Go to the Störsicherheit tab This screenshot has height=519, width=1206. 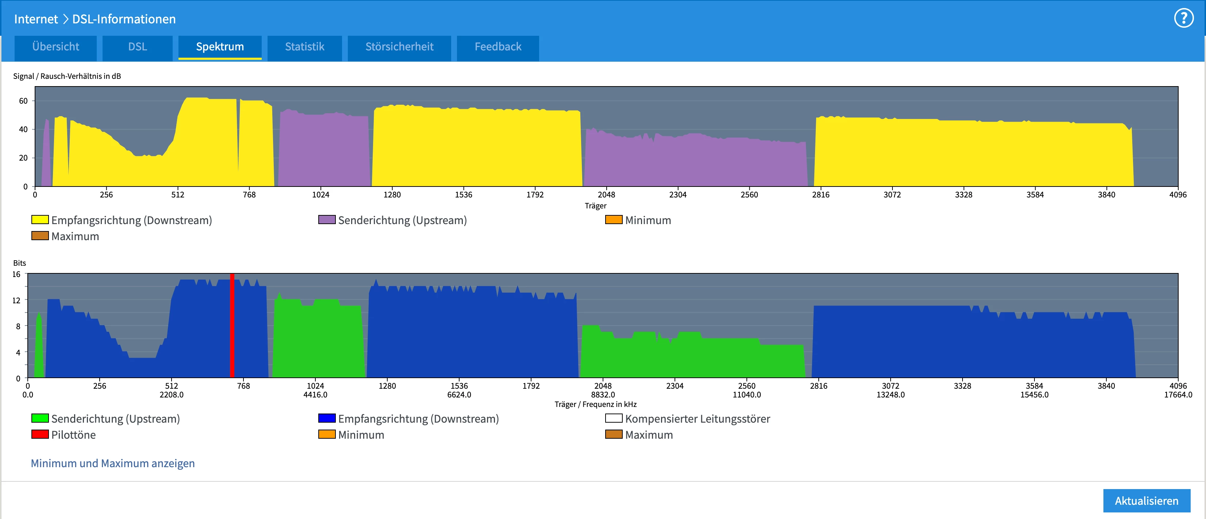point(399,47)
